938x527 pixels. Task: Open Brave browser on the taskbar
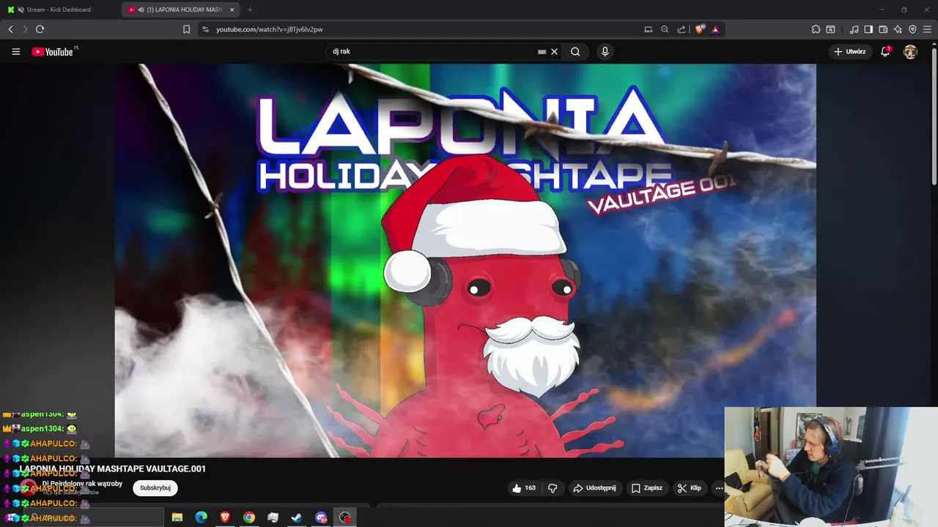click(x=225, y=517)
